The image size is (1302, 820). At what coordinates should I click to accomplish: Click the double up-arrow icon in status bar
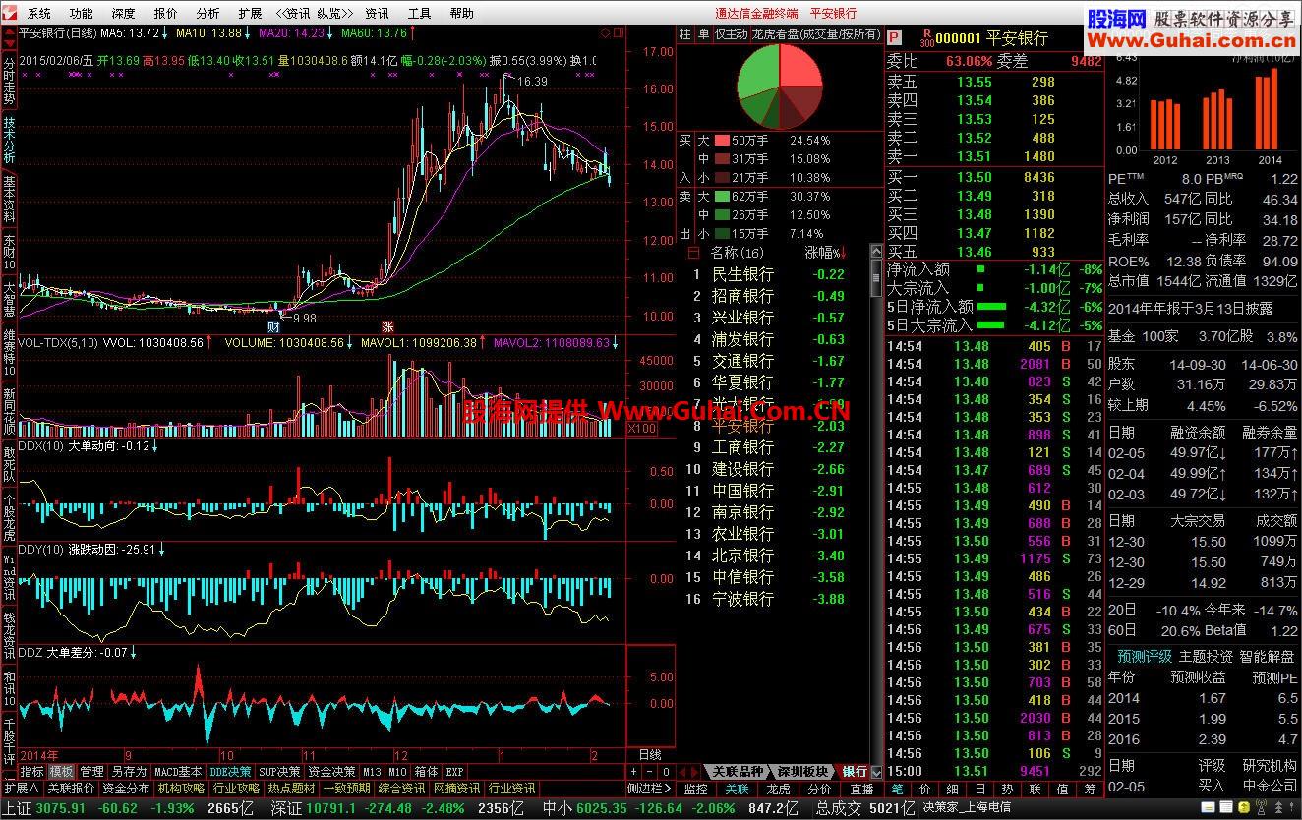1278,808
